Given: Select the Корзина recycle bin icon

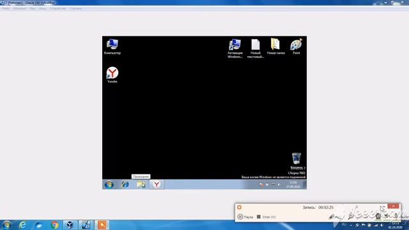Looking at the screenshot, I should [x=297, y=160].
